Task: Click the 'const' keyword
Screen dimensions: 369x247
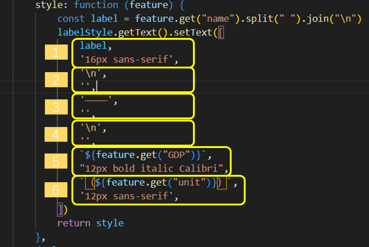Action: [x=71, y=18]
